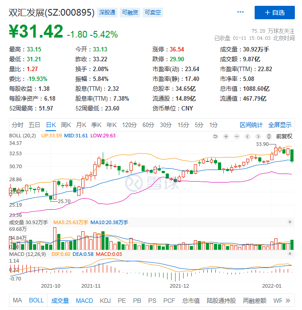Click the 跌停 value 29.90
The image size is (302, 310).
coord(177,59)
